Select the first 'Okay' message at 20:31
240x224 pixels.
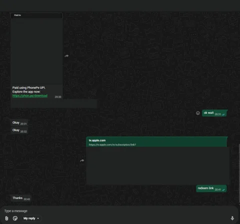[x=19, y=123]
